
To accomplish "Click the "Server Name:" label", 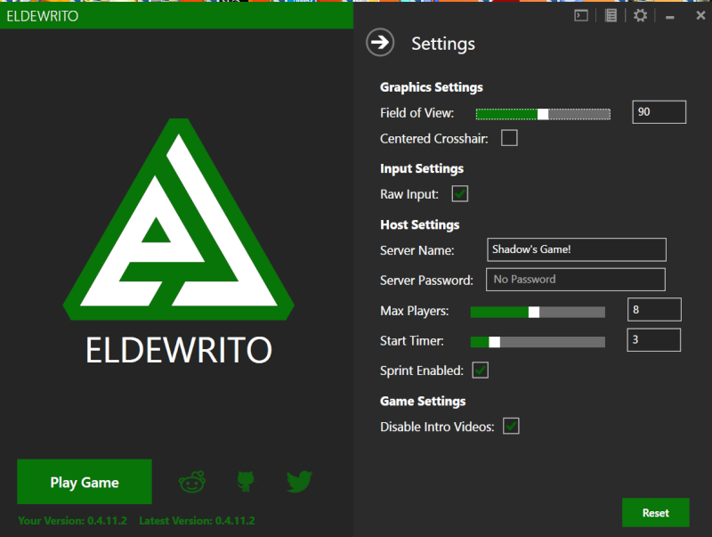I will coord(417,250).
